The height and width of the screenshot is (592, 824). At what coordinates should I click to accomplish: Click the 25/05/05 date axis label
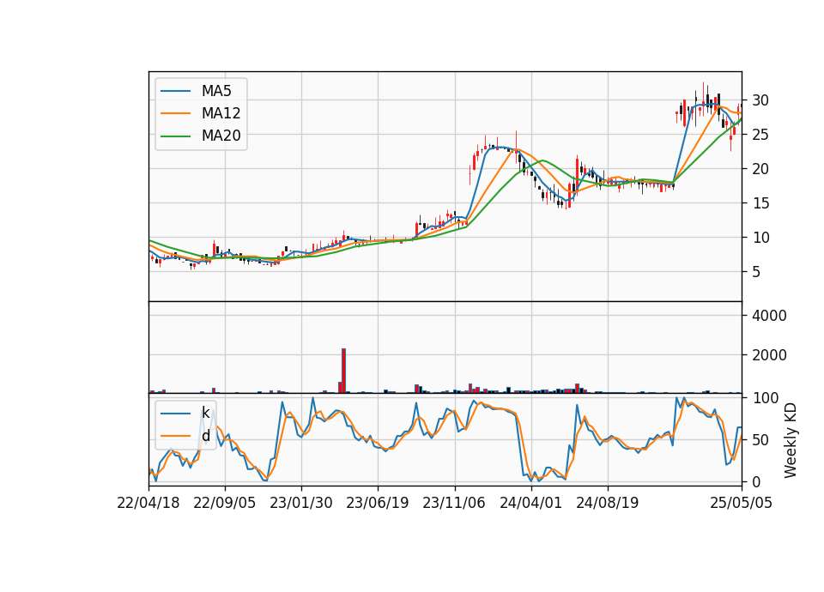click(x=742, y=503)
